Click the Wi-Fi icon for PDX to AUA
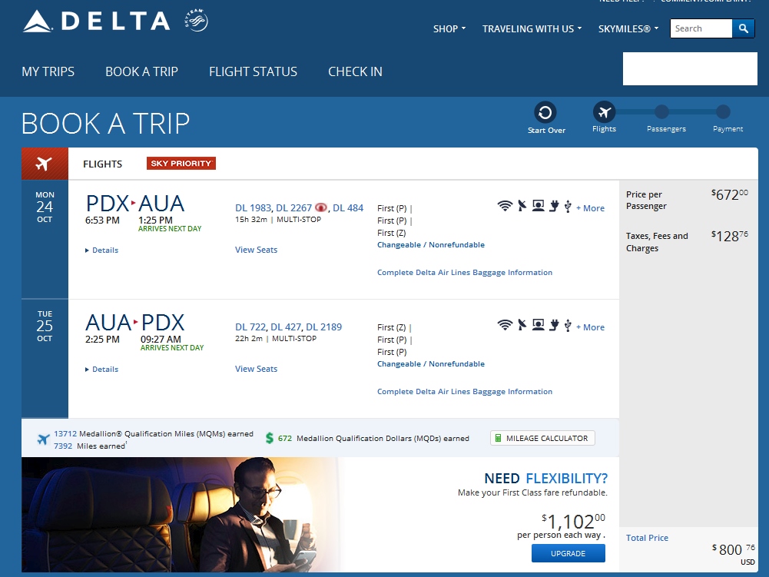The height and width of the screenshot is (577, 769). tap(505, 206)
